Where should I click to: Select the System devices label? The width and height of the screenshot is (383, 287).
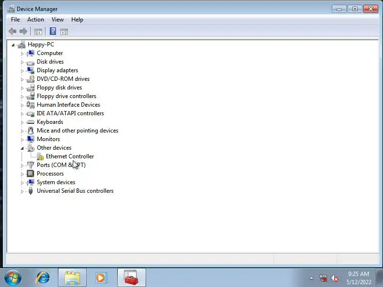point(56,182)
